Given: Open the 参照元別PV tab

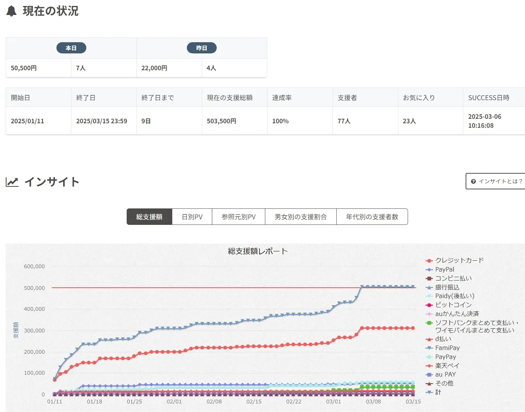Looking at the screenshot, I should (x=238, y=217).
